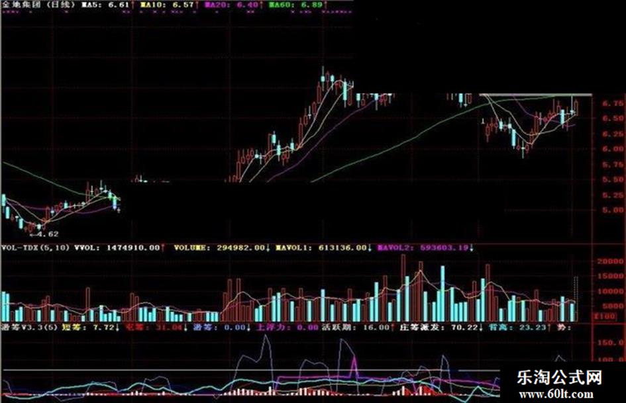Click the 短筹 7.72 value
This screenshot has width=626, height=403.
(90, 328)
